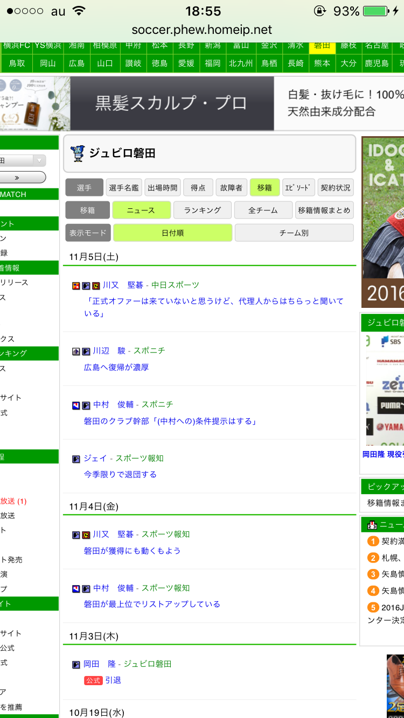Switch display mode to チーム別
The height and width of the screenshot is (718, 404).
(x=294, y=233)
